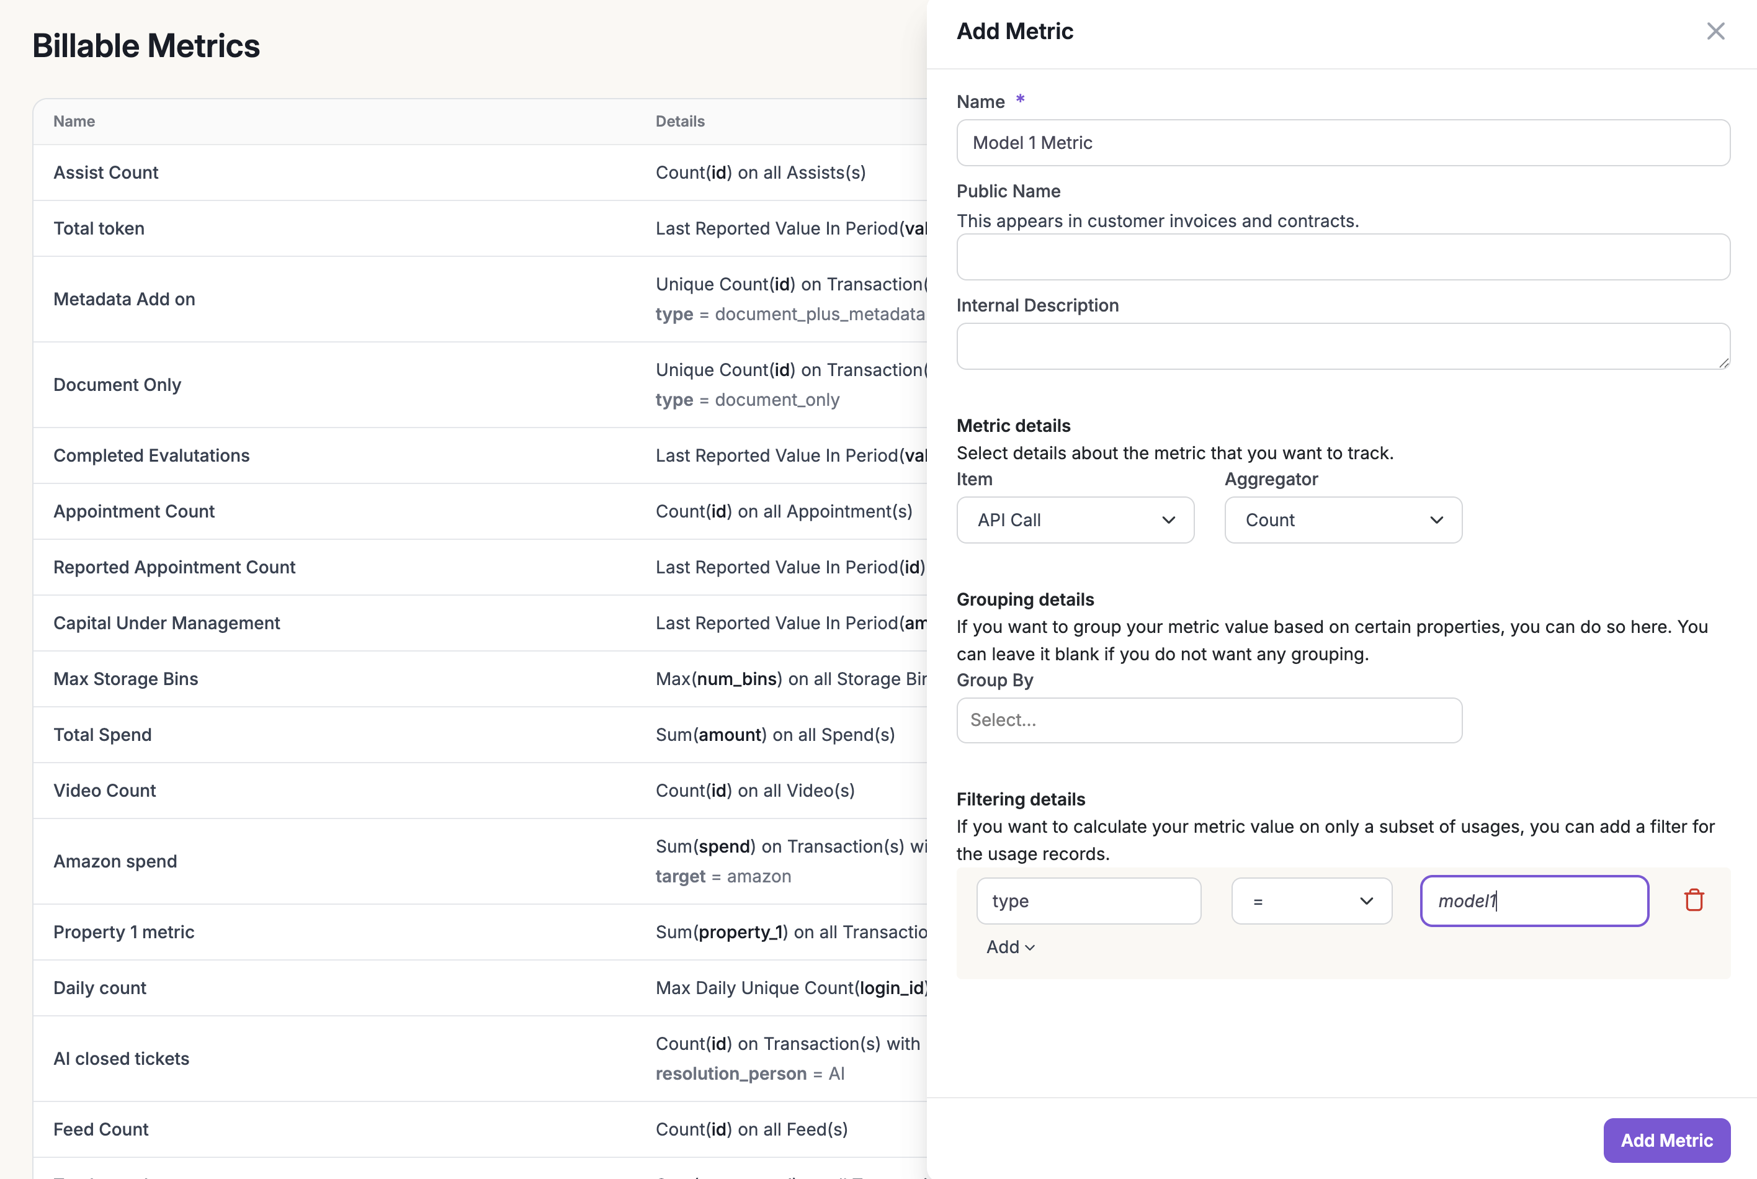Click the Group By select field

(x=1208, y=720)
